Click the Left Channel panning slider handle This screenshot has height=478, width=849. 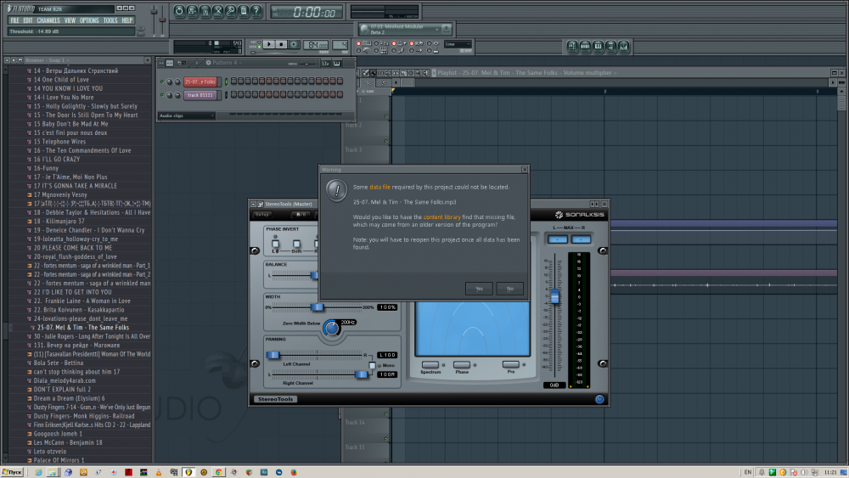pyautogui.click(x=273, y=355)
